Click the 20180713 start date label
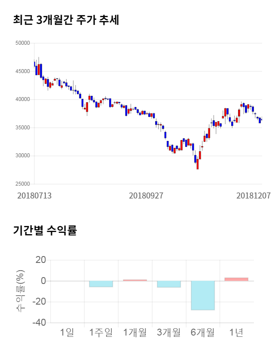This screenshot has width=275, height=348. pos(34,195)
